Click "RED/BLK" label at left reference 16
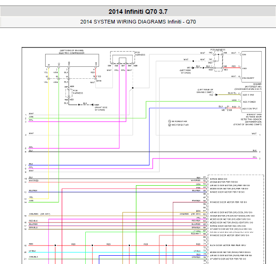276x264 pixels. [33, 221]
